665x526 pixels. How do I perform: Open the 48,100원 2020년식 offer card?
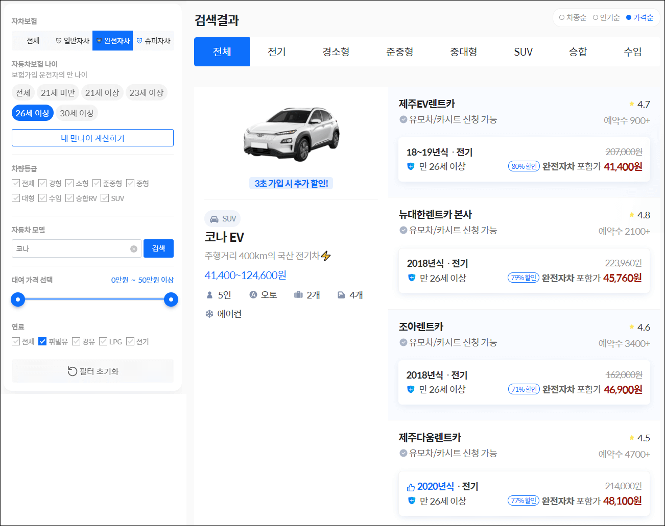coord(524,493)
